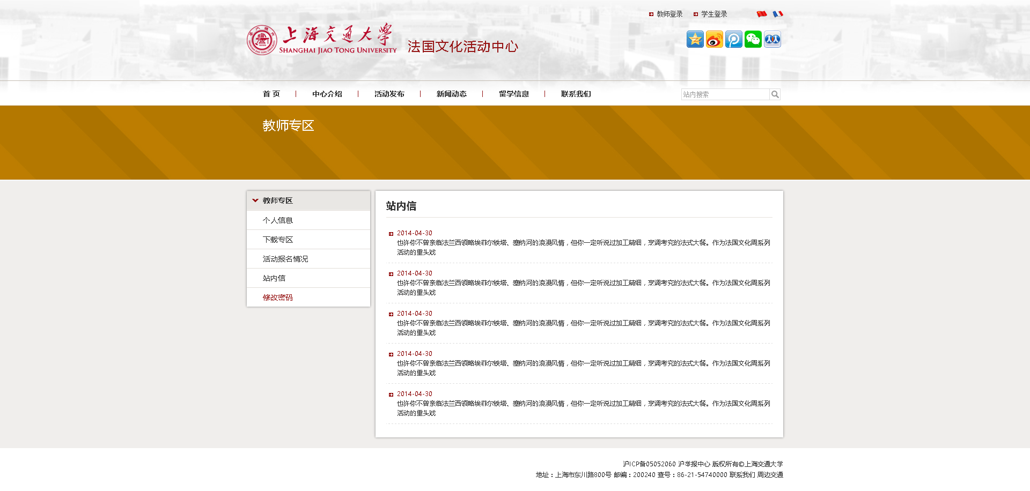Go to 中心介绍 in the navigation bar
This screenshot has height=491, width=1030.
pyautogui.click(x=327, y=94)
